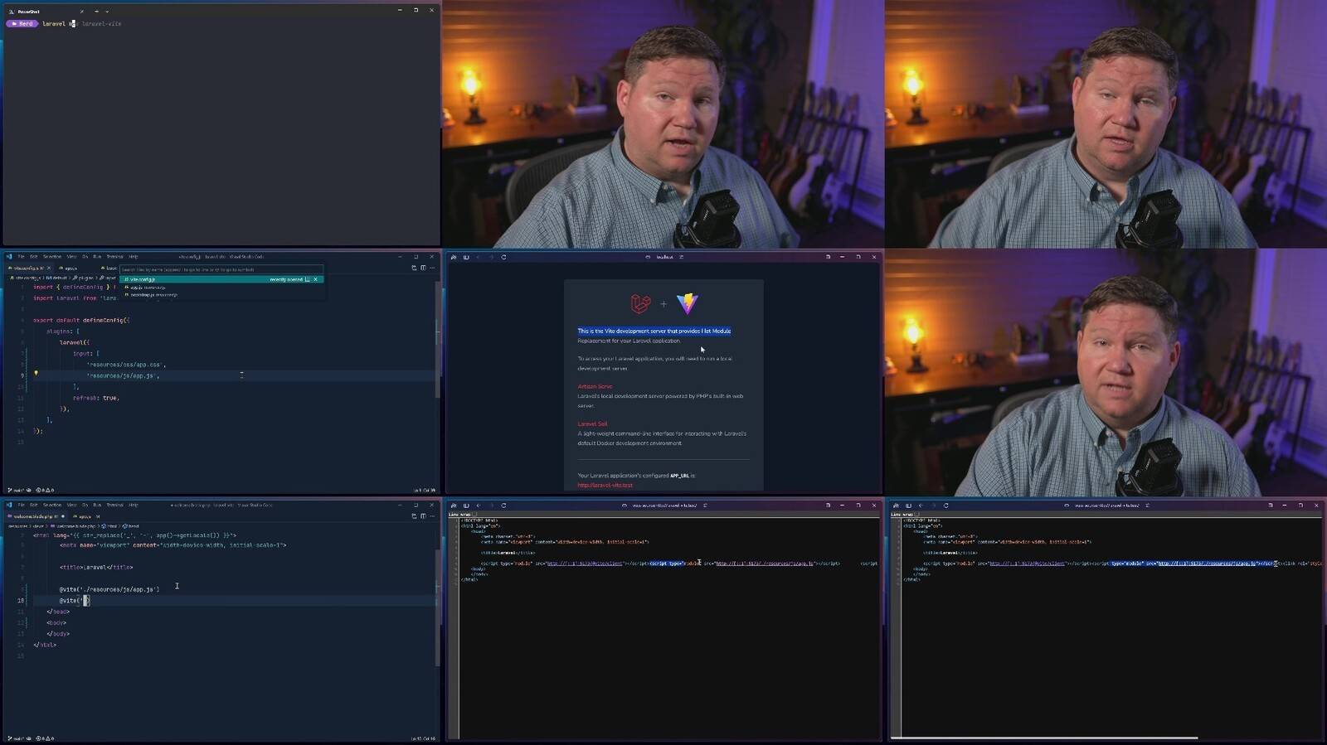
Task: Open resources/js/app.js link in middle view-source window
Action: point(764,564)
